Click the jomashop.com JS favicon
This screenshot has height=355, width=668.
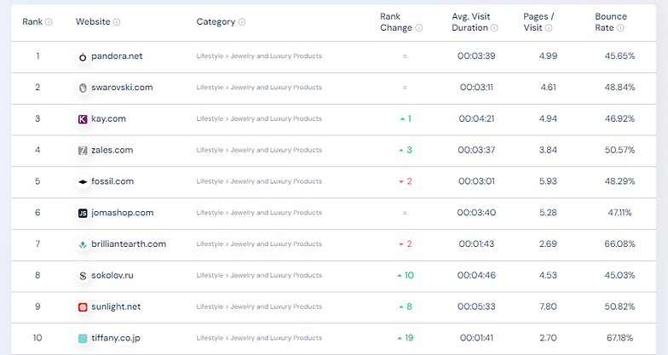pos(83,213)
